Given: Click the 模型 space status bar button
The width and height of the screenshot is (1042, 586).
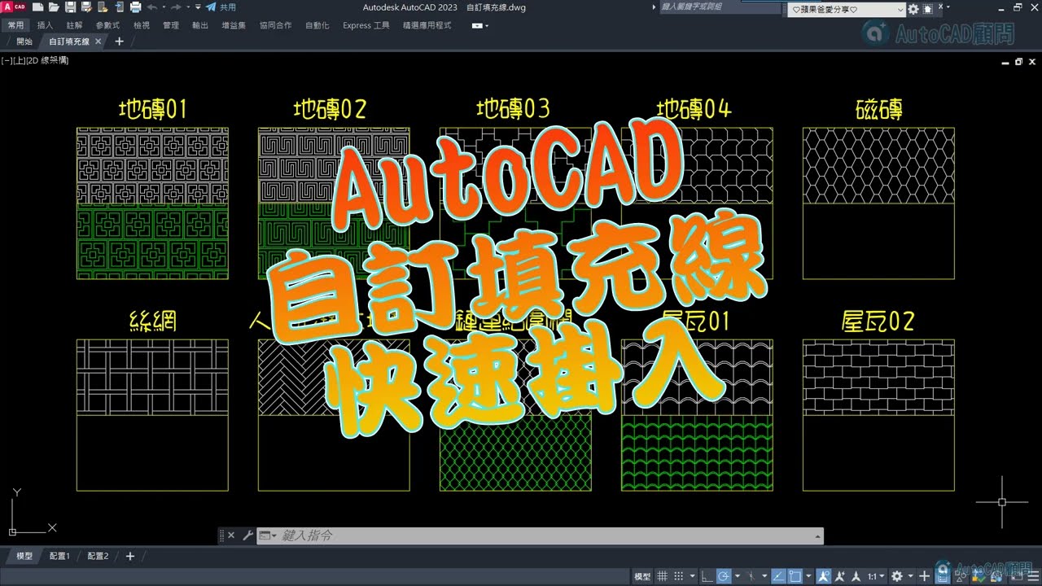Looking at the screenshot, I should point(642,576).
